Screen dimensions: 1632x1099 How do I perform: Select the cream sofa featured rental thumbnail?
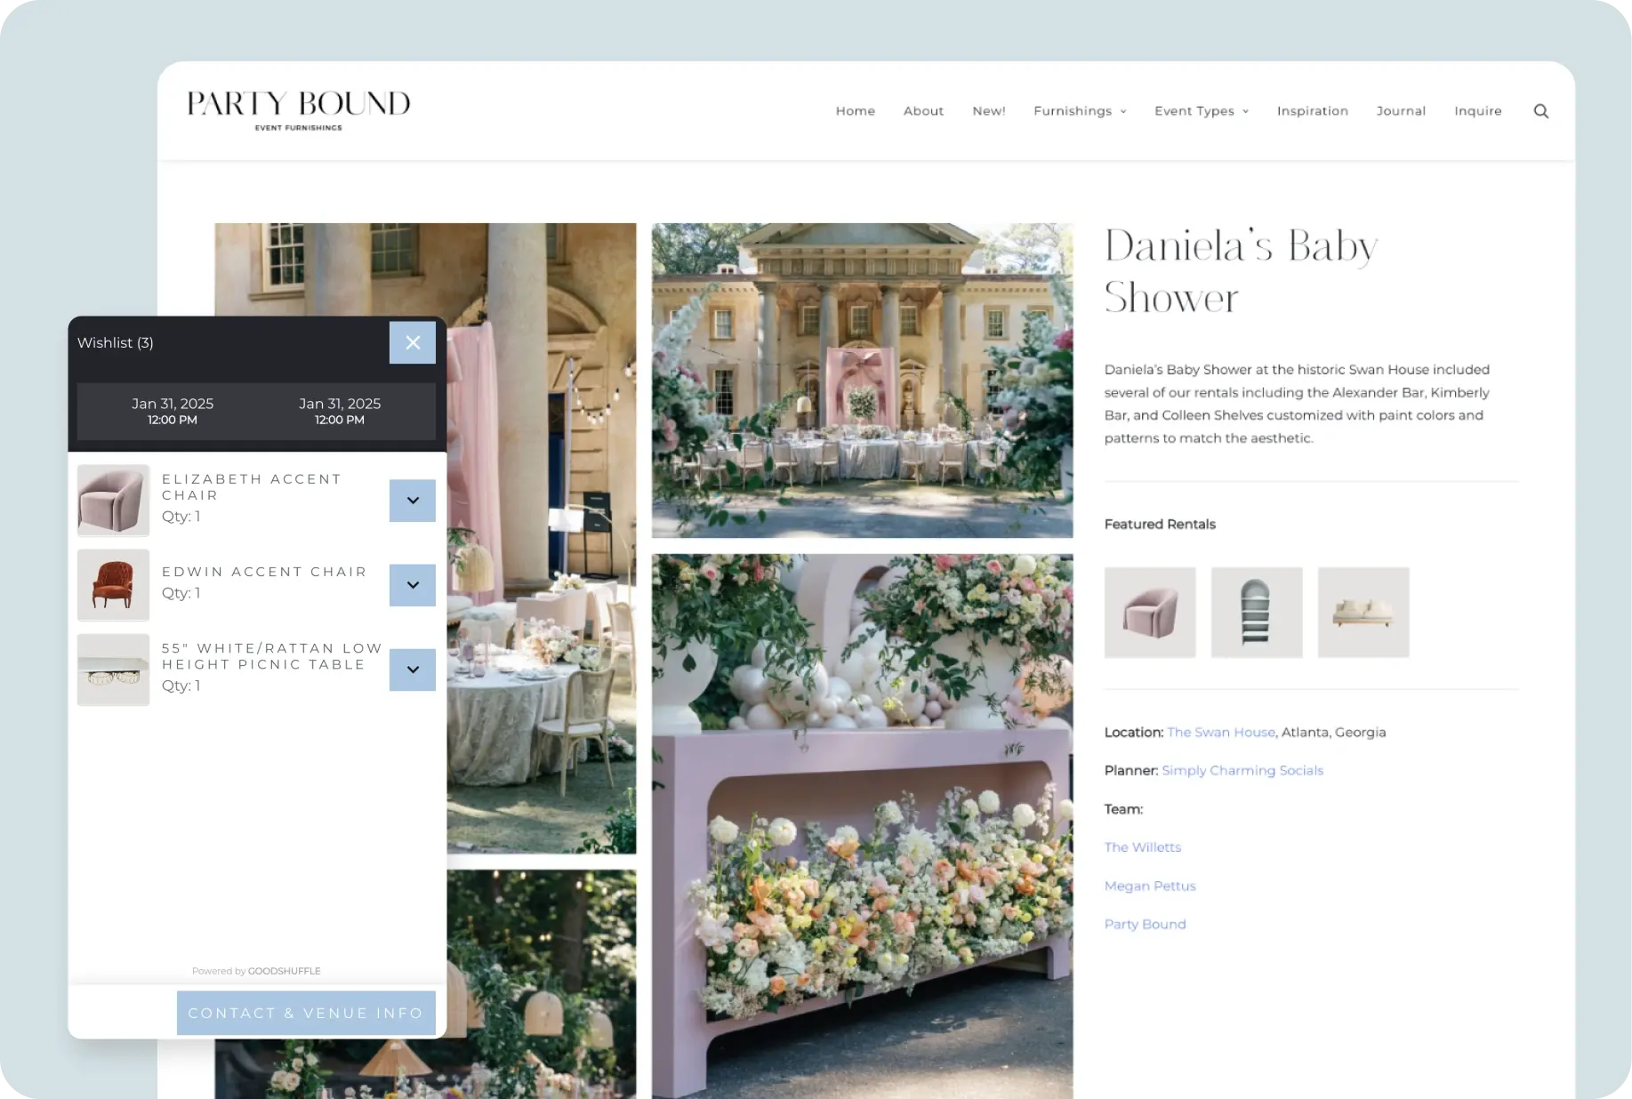[x=1363, y=613]
